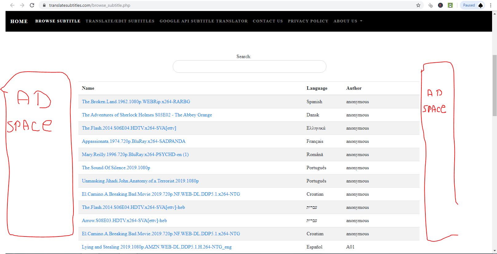Click the Dansk language cell
Image resolution: width=497 pixels, height=254 pixels.
tap(313, 115)
